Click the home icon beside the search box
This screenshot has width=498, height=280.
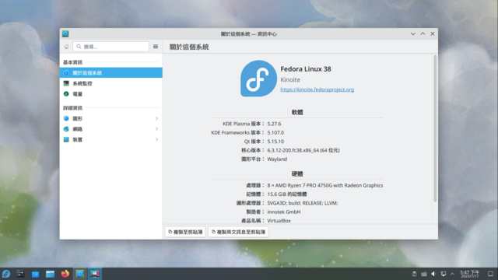click(66, 47)
